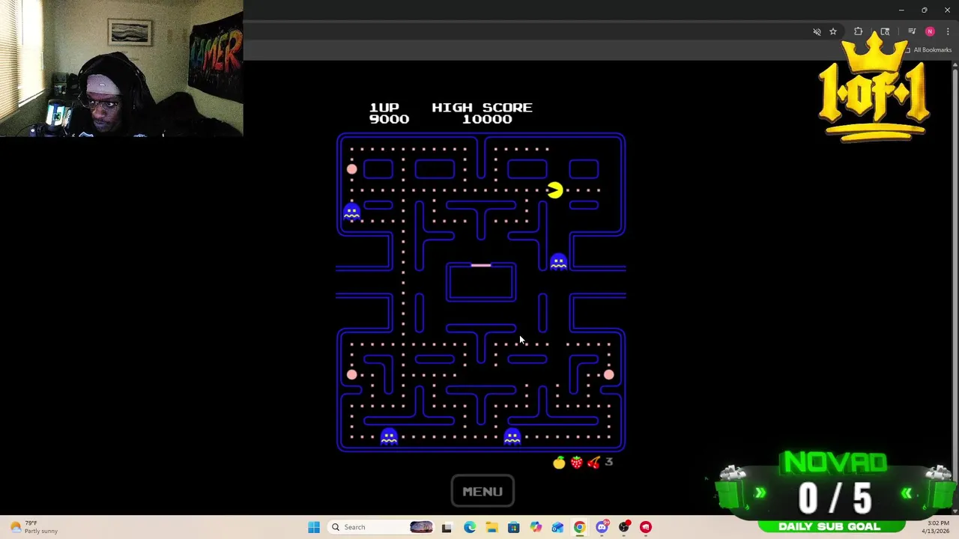Minimize the Chrome window
This screenshot has height=539, width=959.
901,10
